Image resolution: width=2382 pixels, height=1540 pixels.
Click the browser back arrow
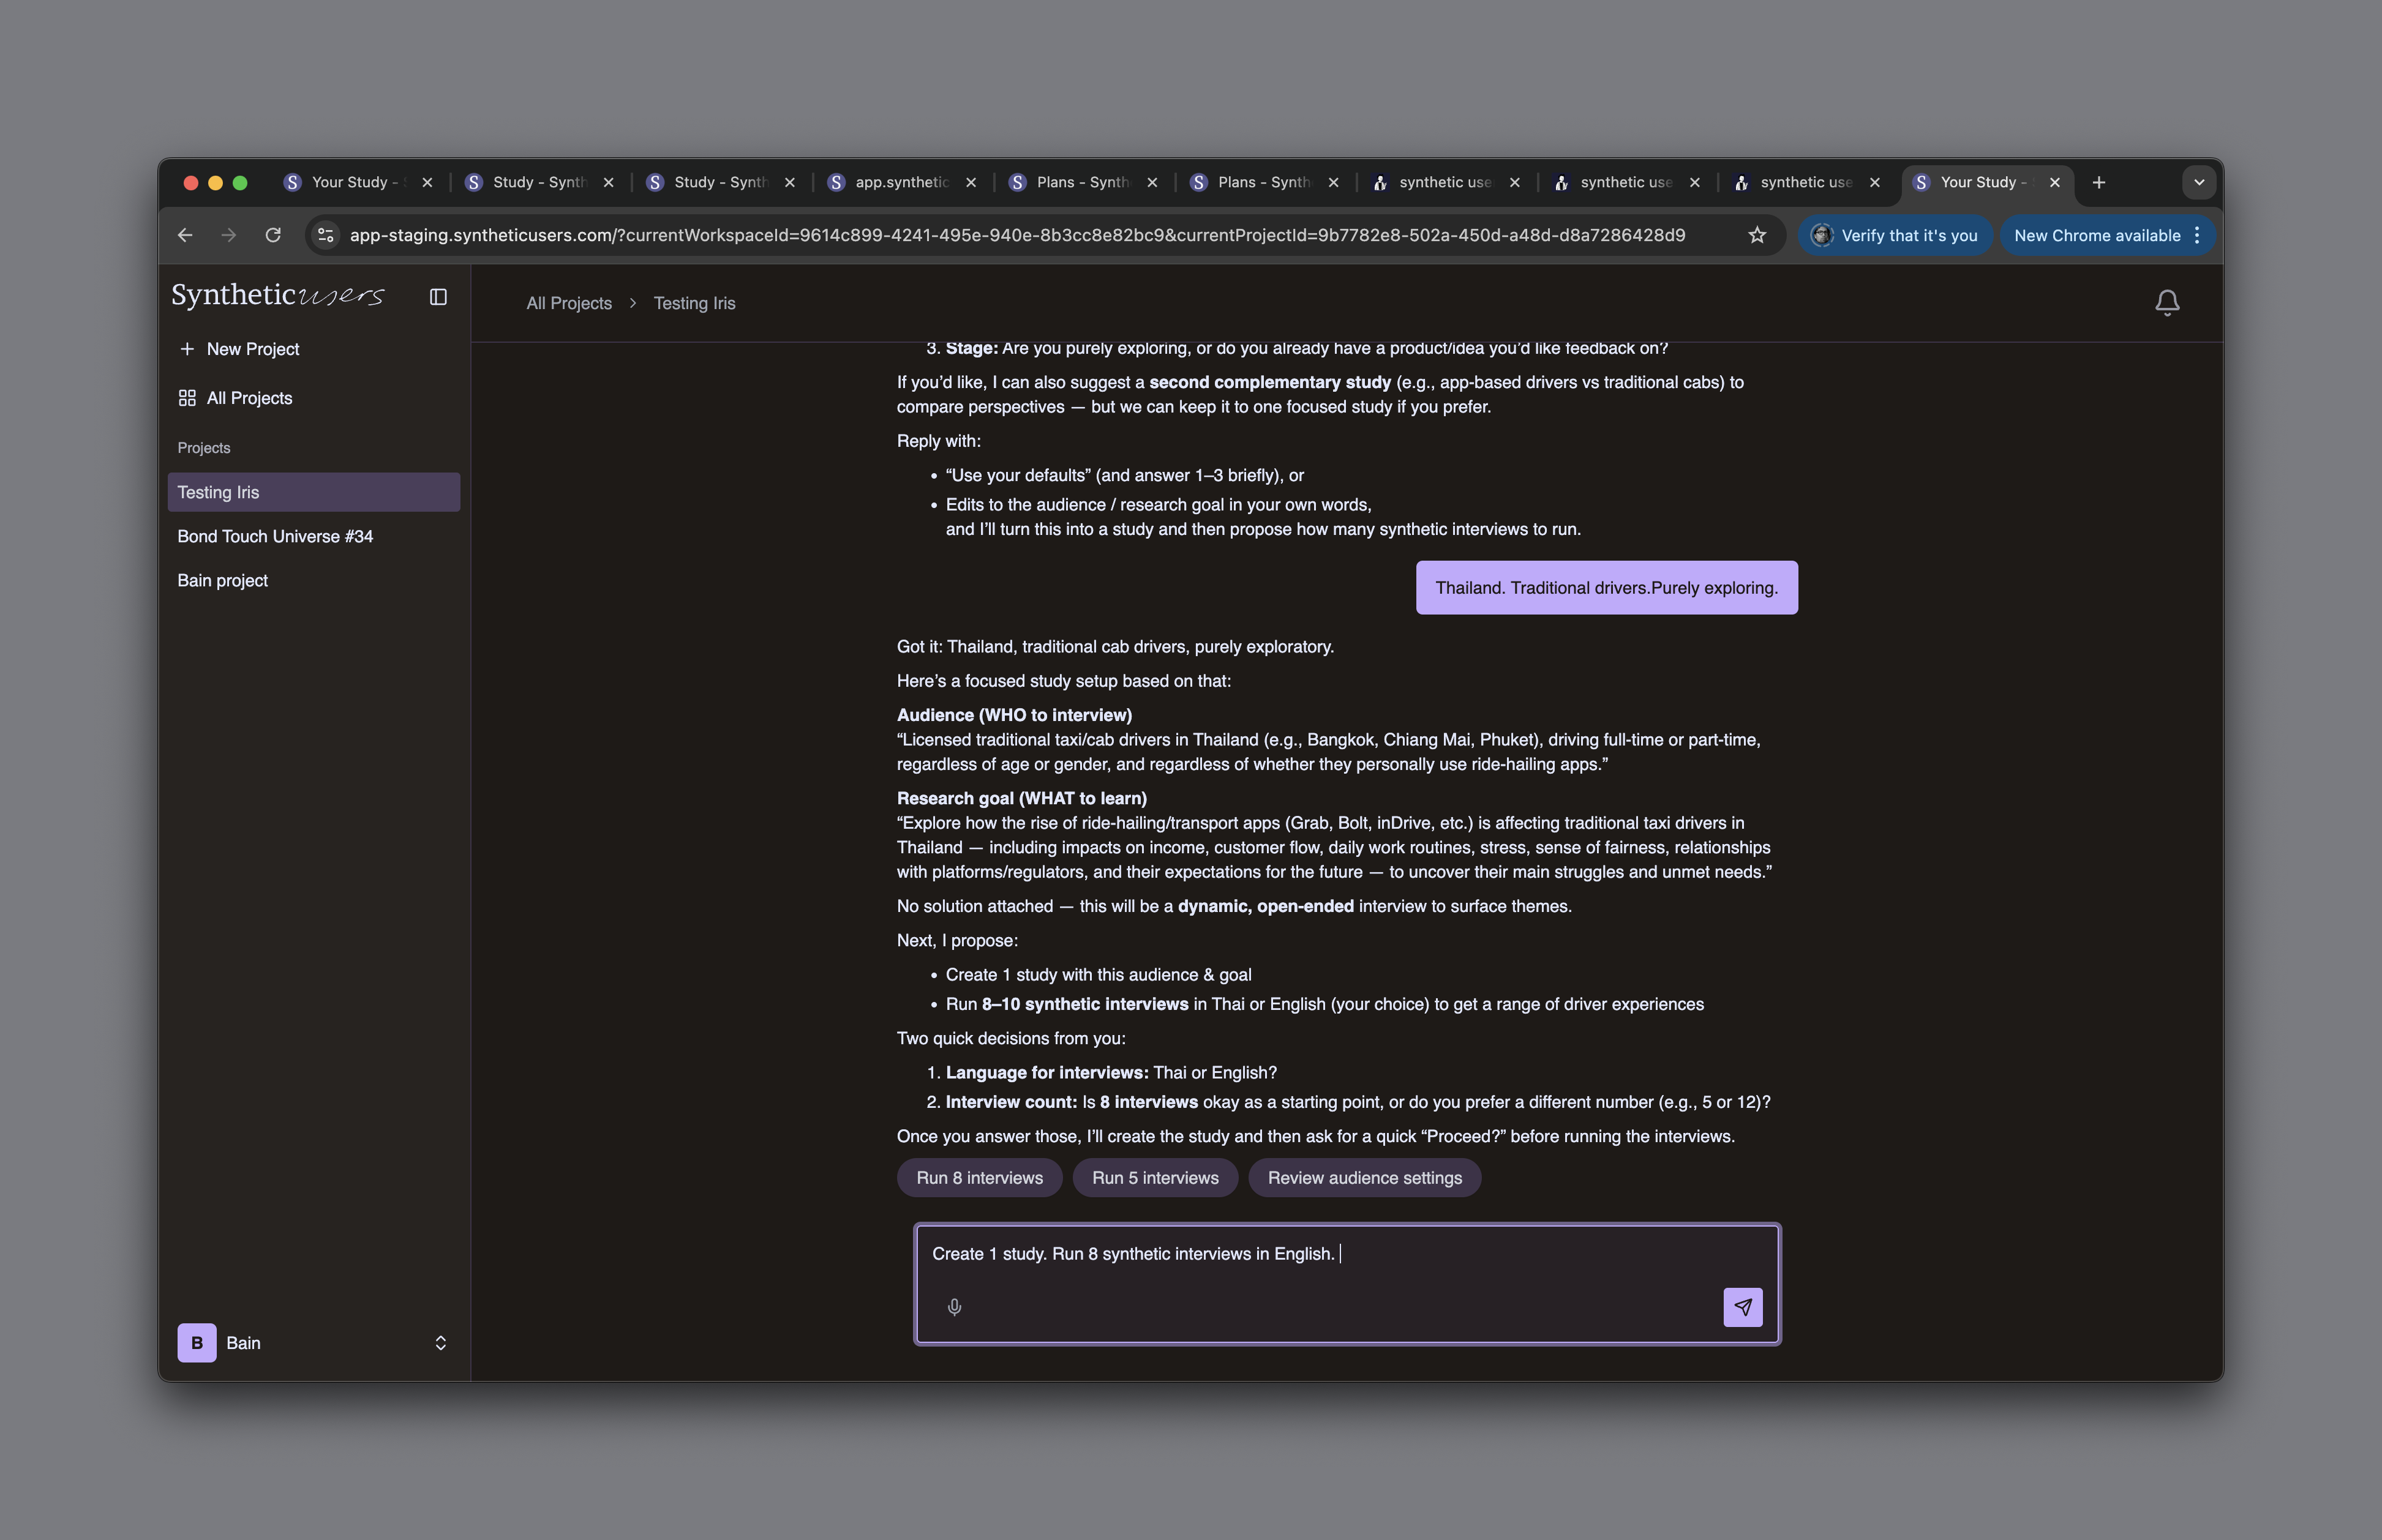185,235
